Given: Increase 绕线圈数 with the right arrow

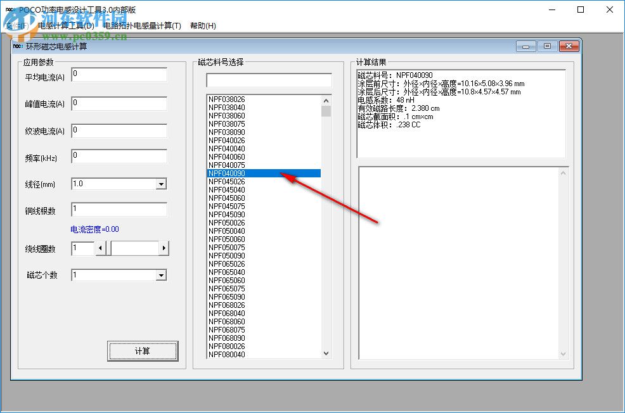Looking at the screenshot, I should tap(164, 248).
